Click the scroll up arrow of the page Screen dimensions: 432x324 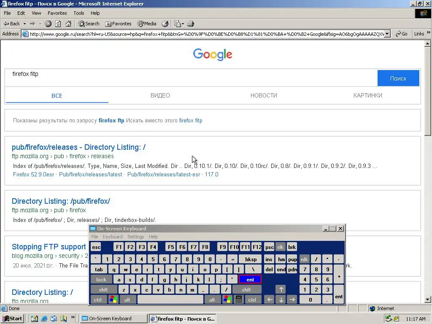428,43
